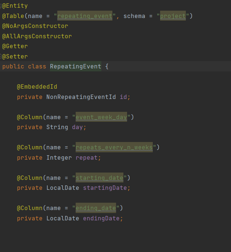The width and height of the screenshot is (231, 252).
Task: Open the repeats_every_n_weeks column reference
Action: point(114,148)
